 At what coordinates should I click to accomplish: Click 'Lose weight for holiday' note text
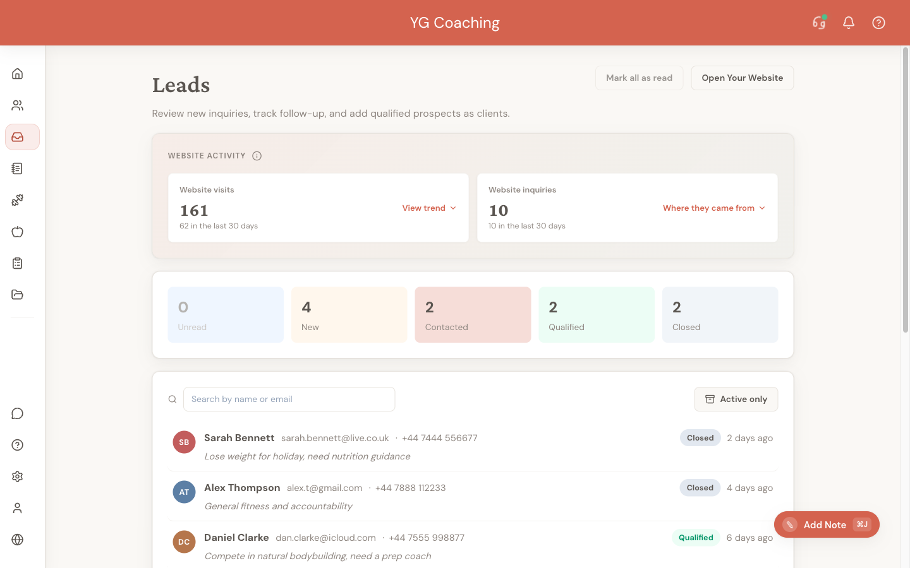(x=307, y=456)
